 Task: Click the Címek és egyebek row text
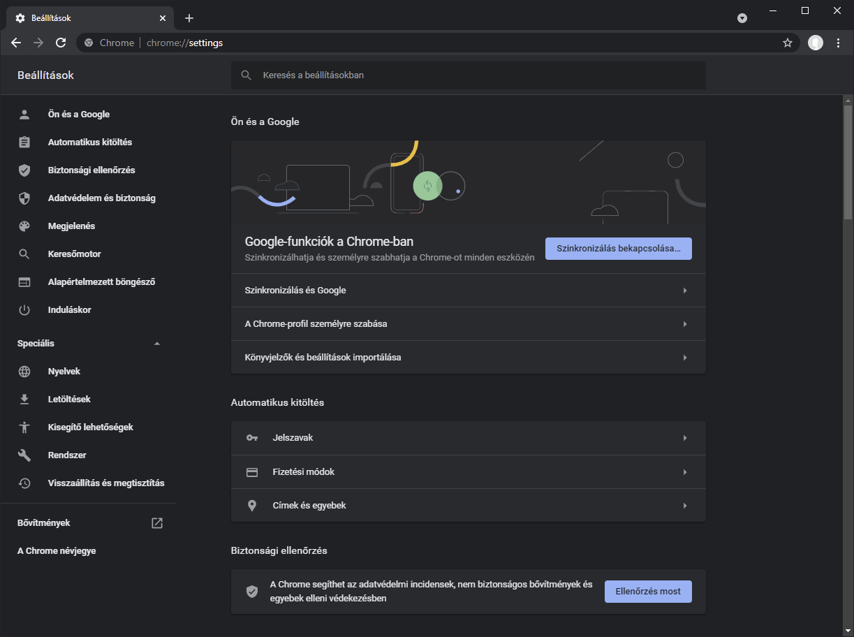(309, 506)
